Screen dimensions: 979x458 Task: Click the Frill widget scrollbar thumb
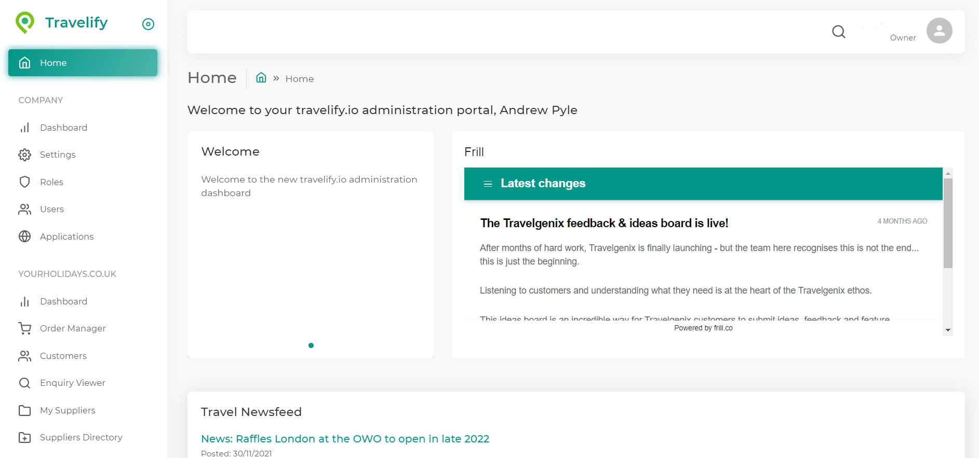948,223
